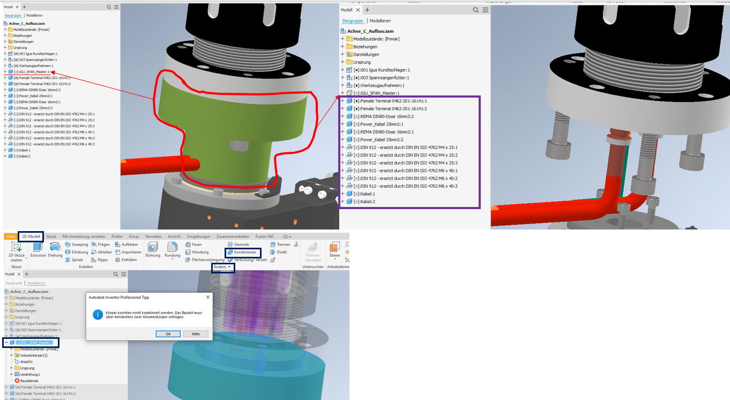
Task: Close the Autodesk Inventor Professional Tipp dialog
Action: (208, 297)
